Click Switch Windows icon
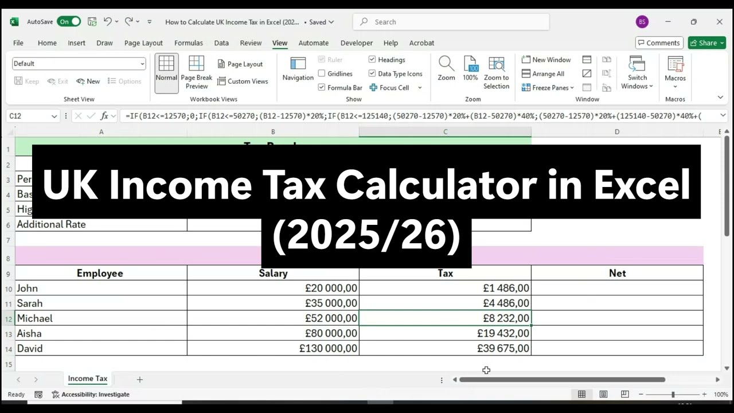This screenshot has width=734, height=413. (637, 65)
